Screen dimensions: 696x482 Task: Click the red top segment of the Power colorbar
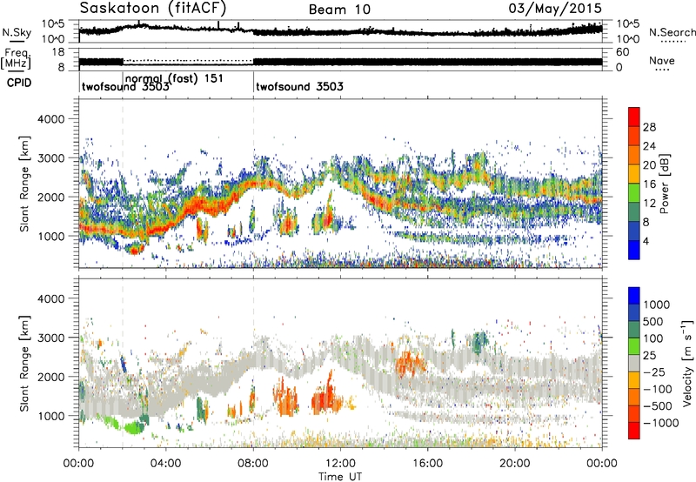tap(634, 117)
